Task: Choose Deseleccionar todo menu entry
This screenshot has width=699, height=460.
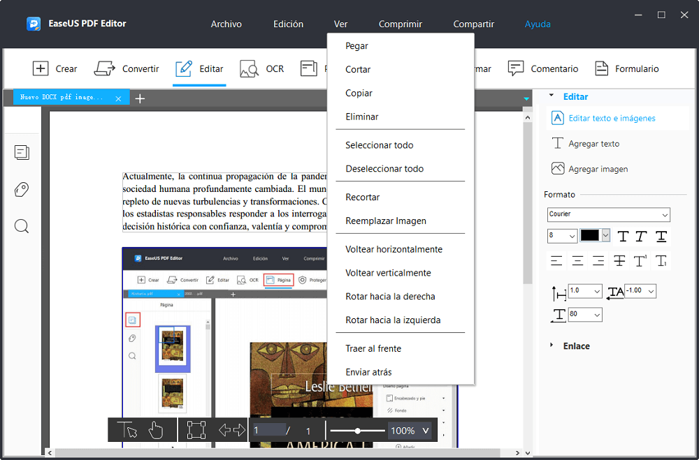Action: point(401,169)
